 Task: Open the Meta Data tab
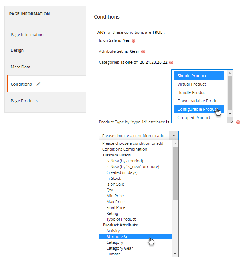click(20, 67)
